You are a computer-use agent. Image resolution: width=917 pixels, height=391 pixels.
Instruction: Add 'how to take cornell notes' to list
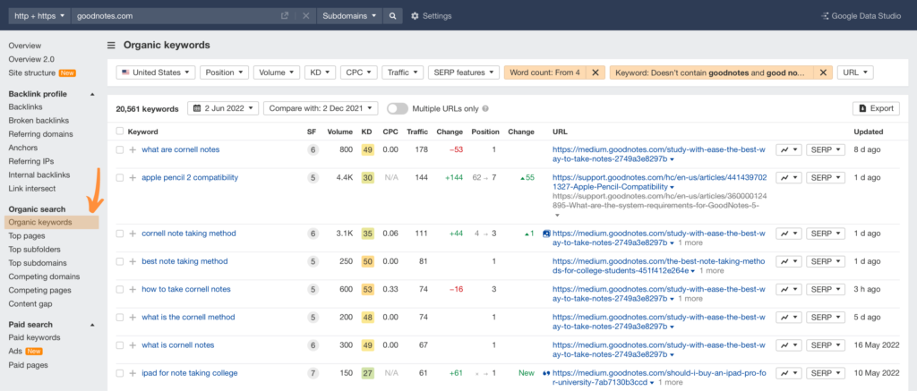(133, 289)
